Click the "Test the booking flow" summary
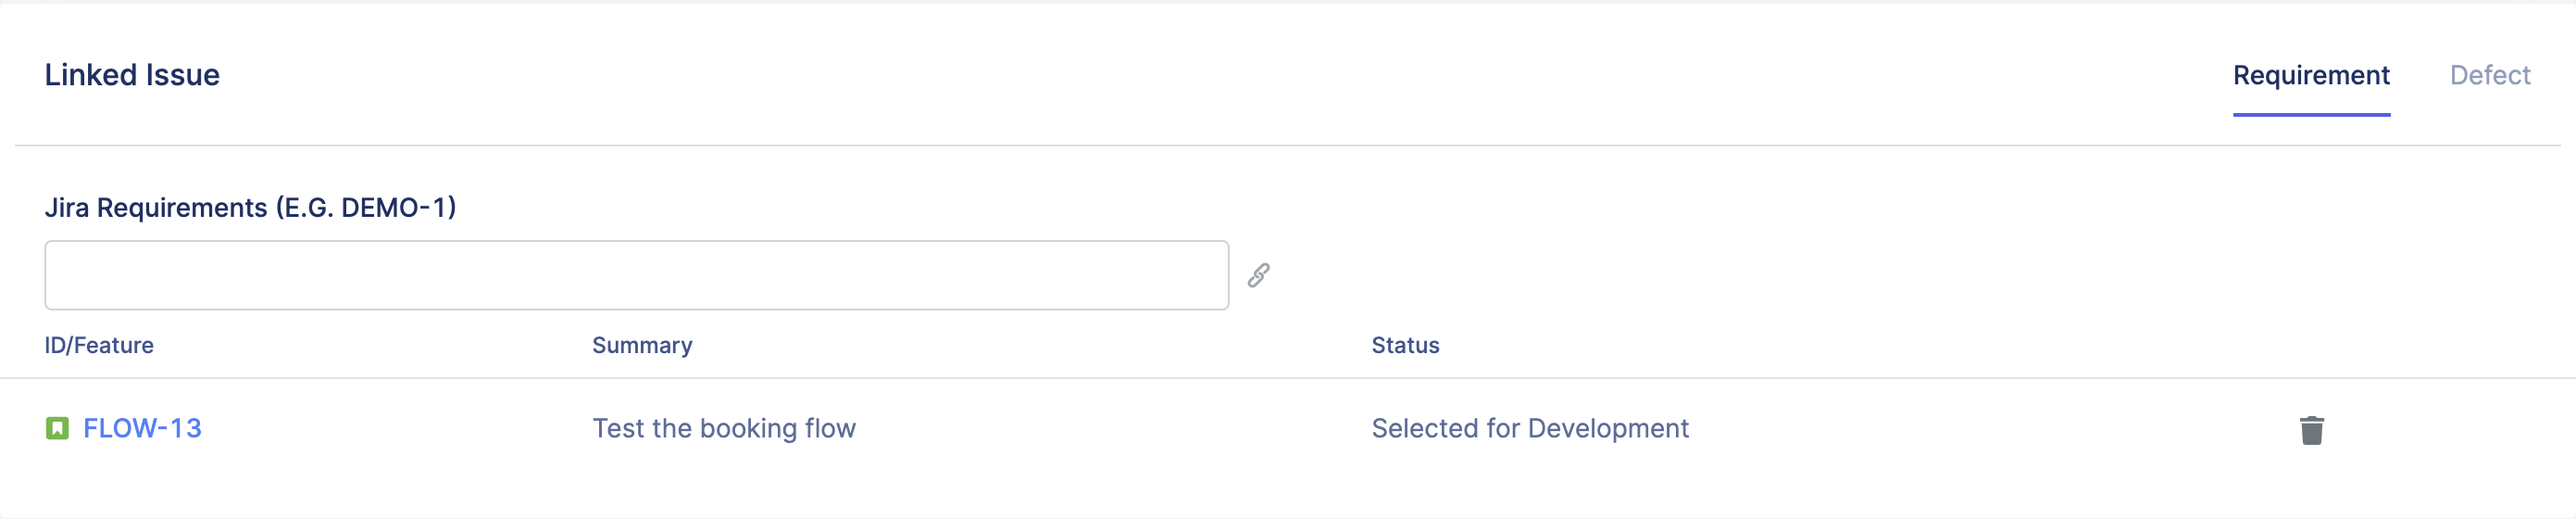 tap(724, 429)
